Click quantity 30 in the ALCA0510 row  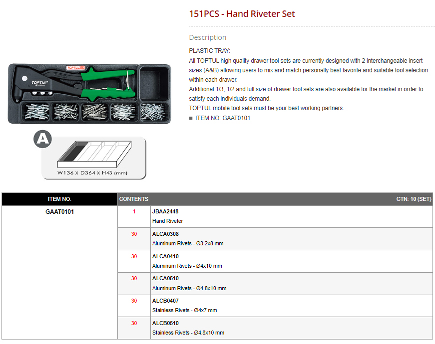click(134, 278)
